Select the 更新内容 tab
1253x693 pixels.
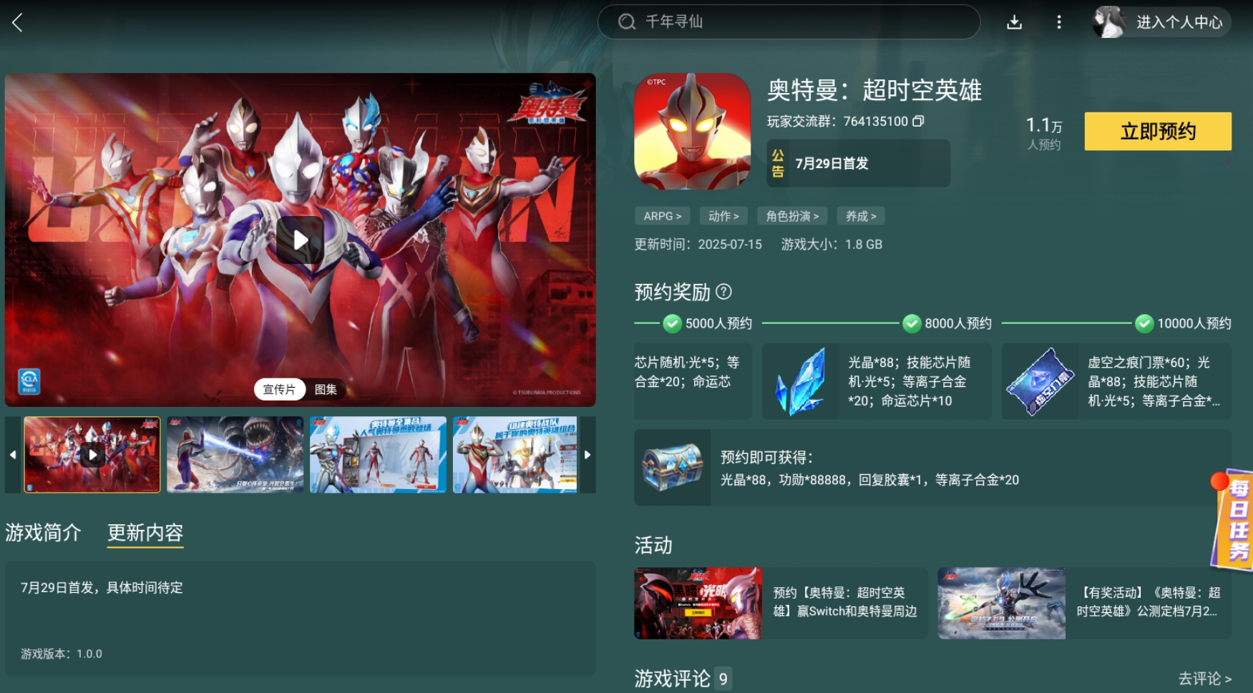(x=145, y=533)
